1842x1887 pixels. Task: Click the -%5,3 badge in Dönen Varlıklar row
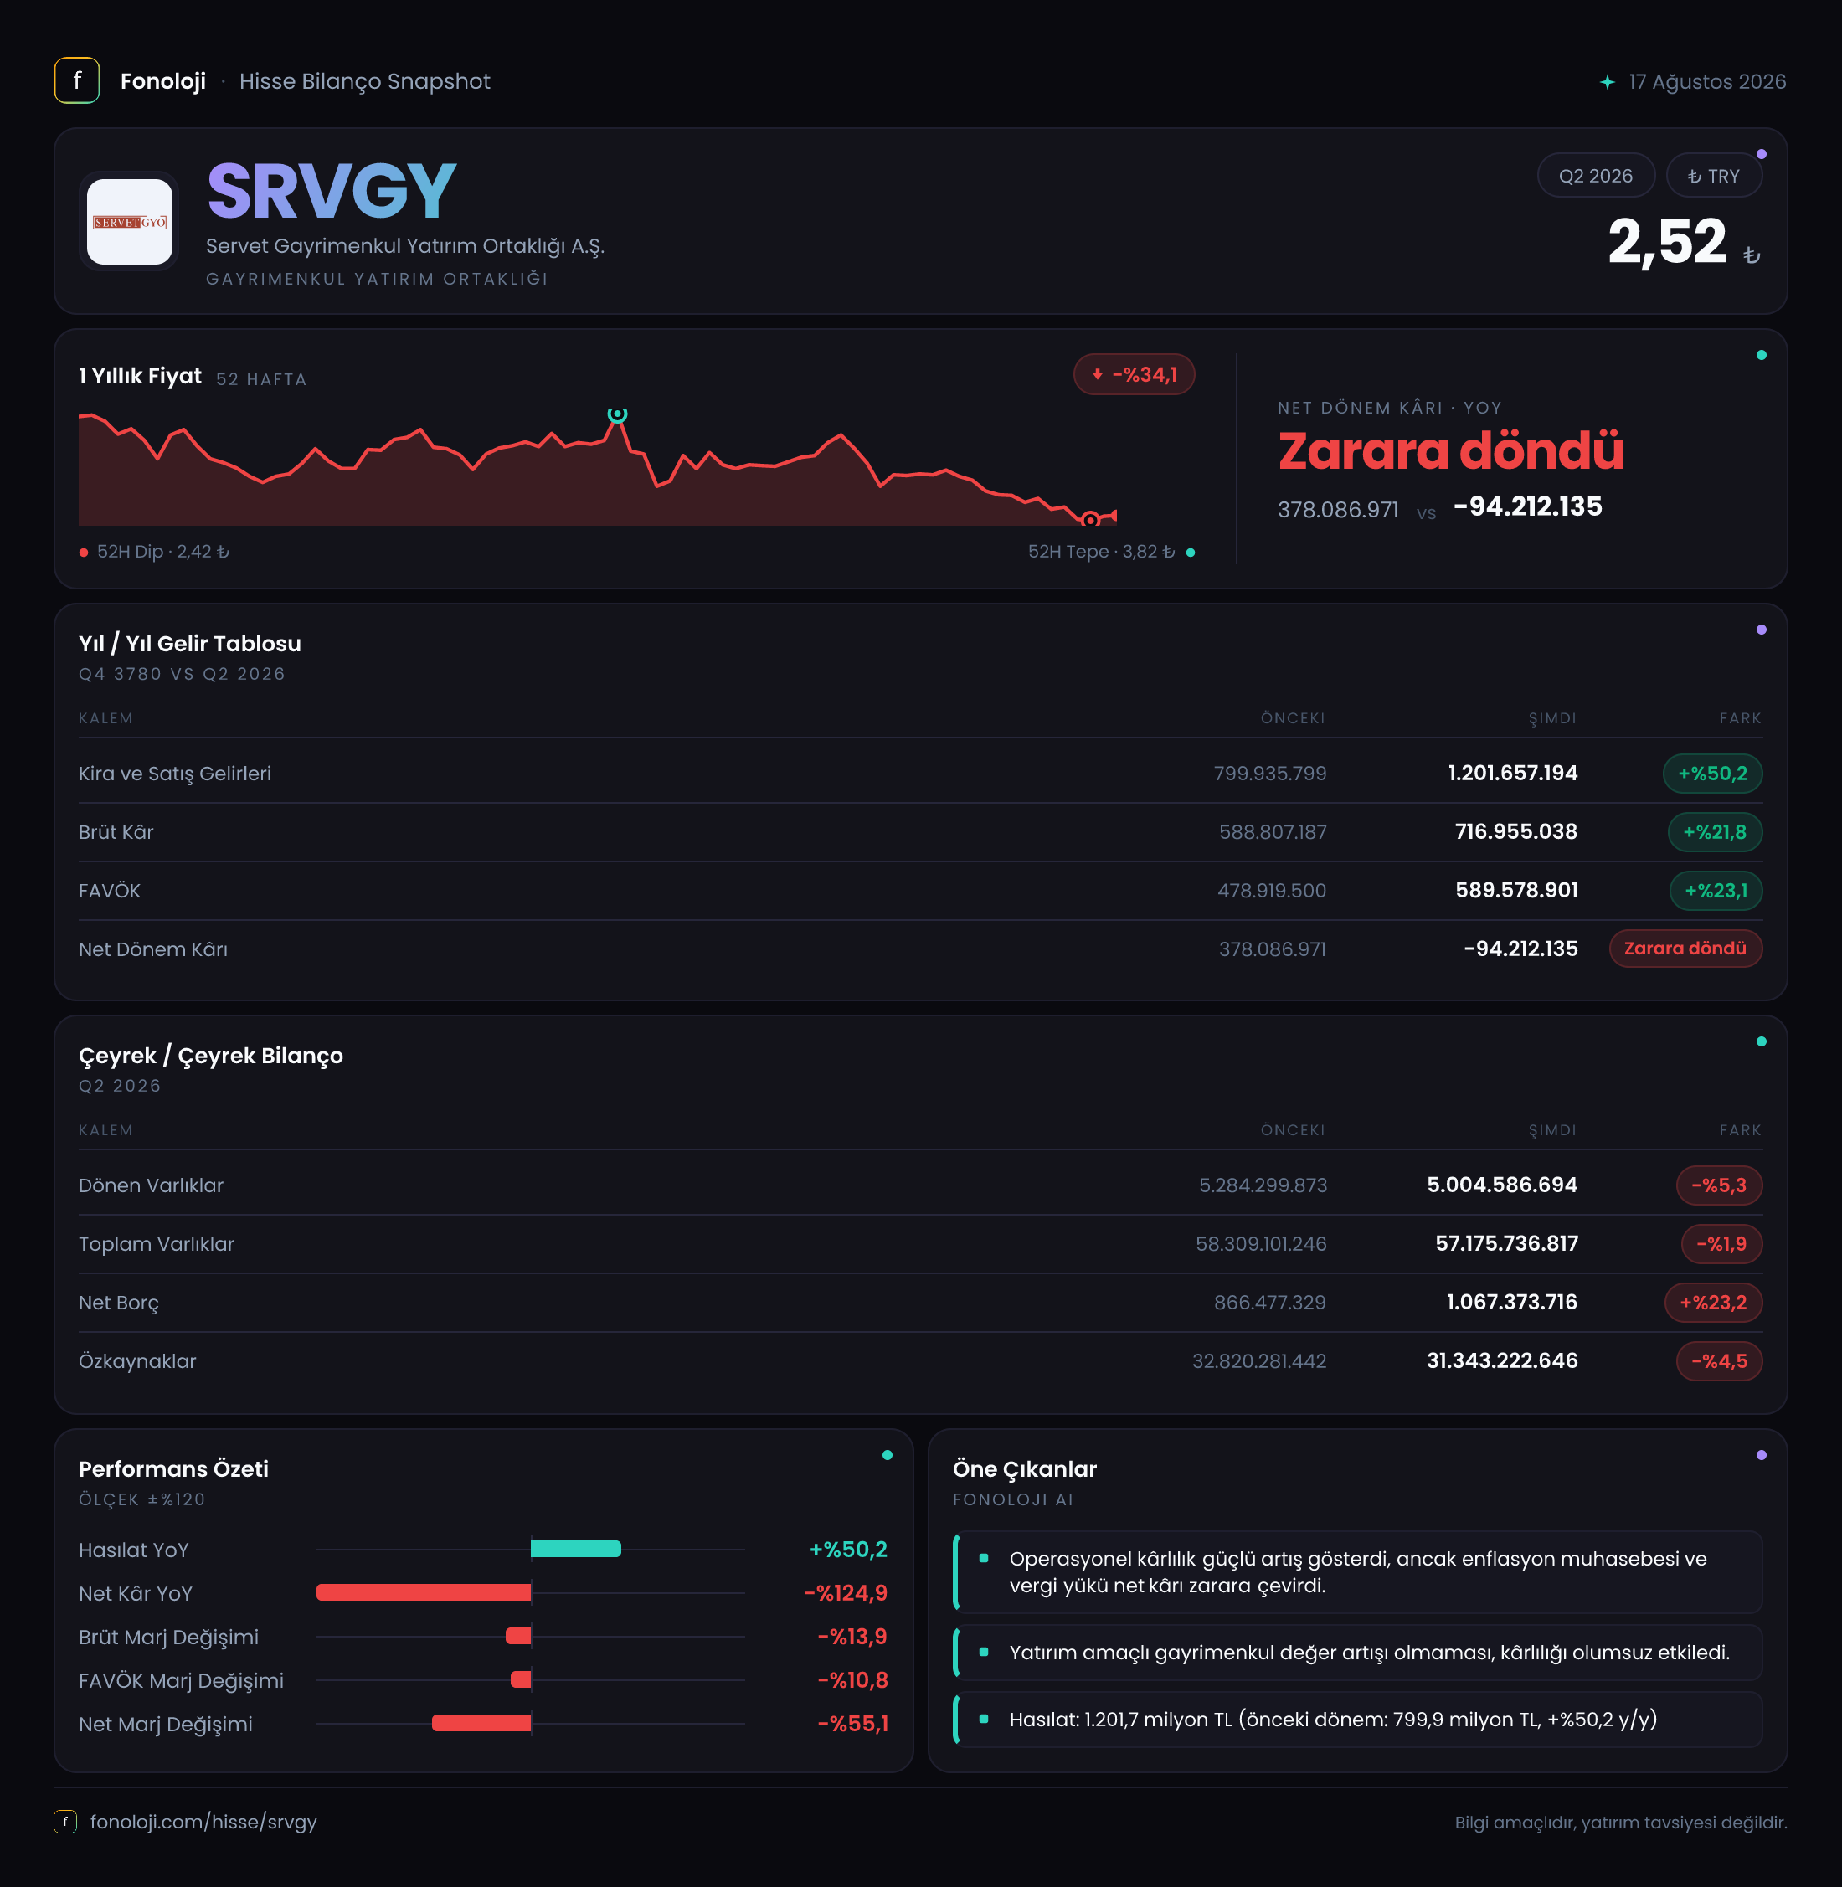click(1719, 1185)
